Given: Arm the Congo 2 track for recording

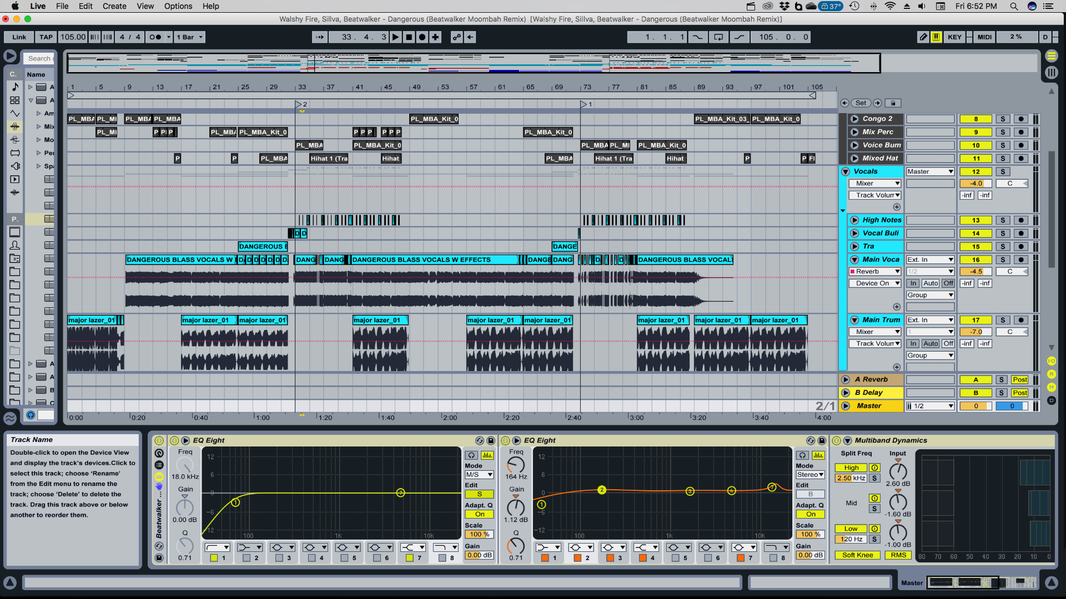Looking at the screenshot, I should click(x=1020, y=119).
